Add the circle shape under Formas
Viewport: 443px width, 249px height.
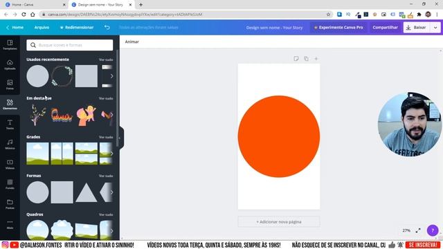coord(37,192)
